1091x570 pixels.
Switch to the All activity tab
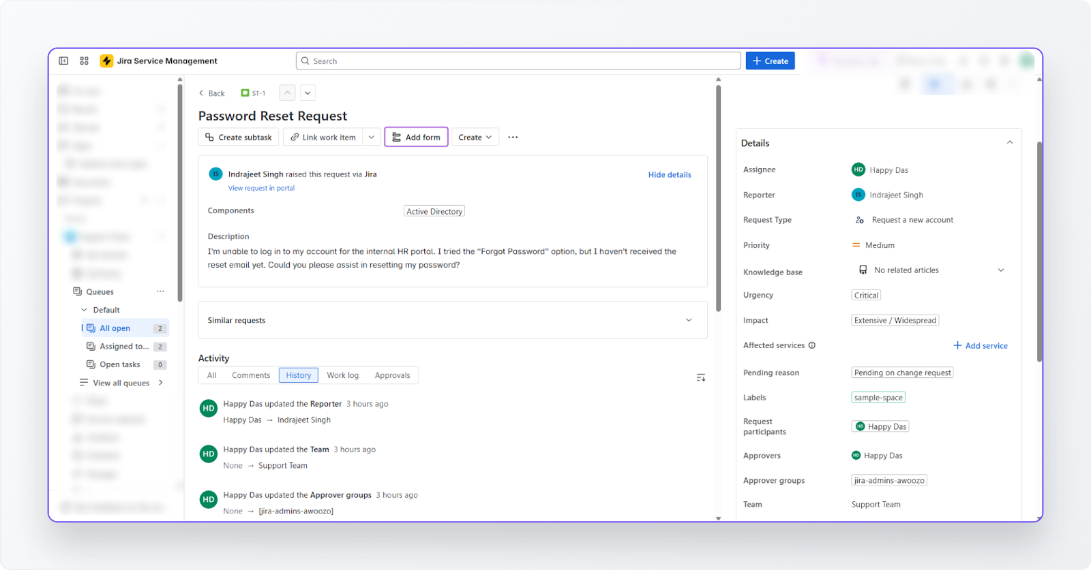pos(212,375)
